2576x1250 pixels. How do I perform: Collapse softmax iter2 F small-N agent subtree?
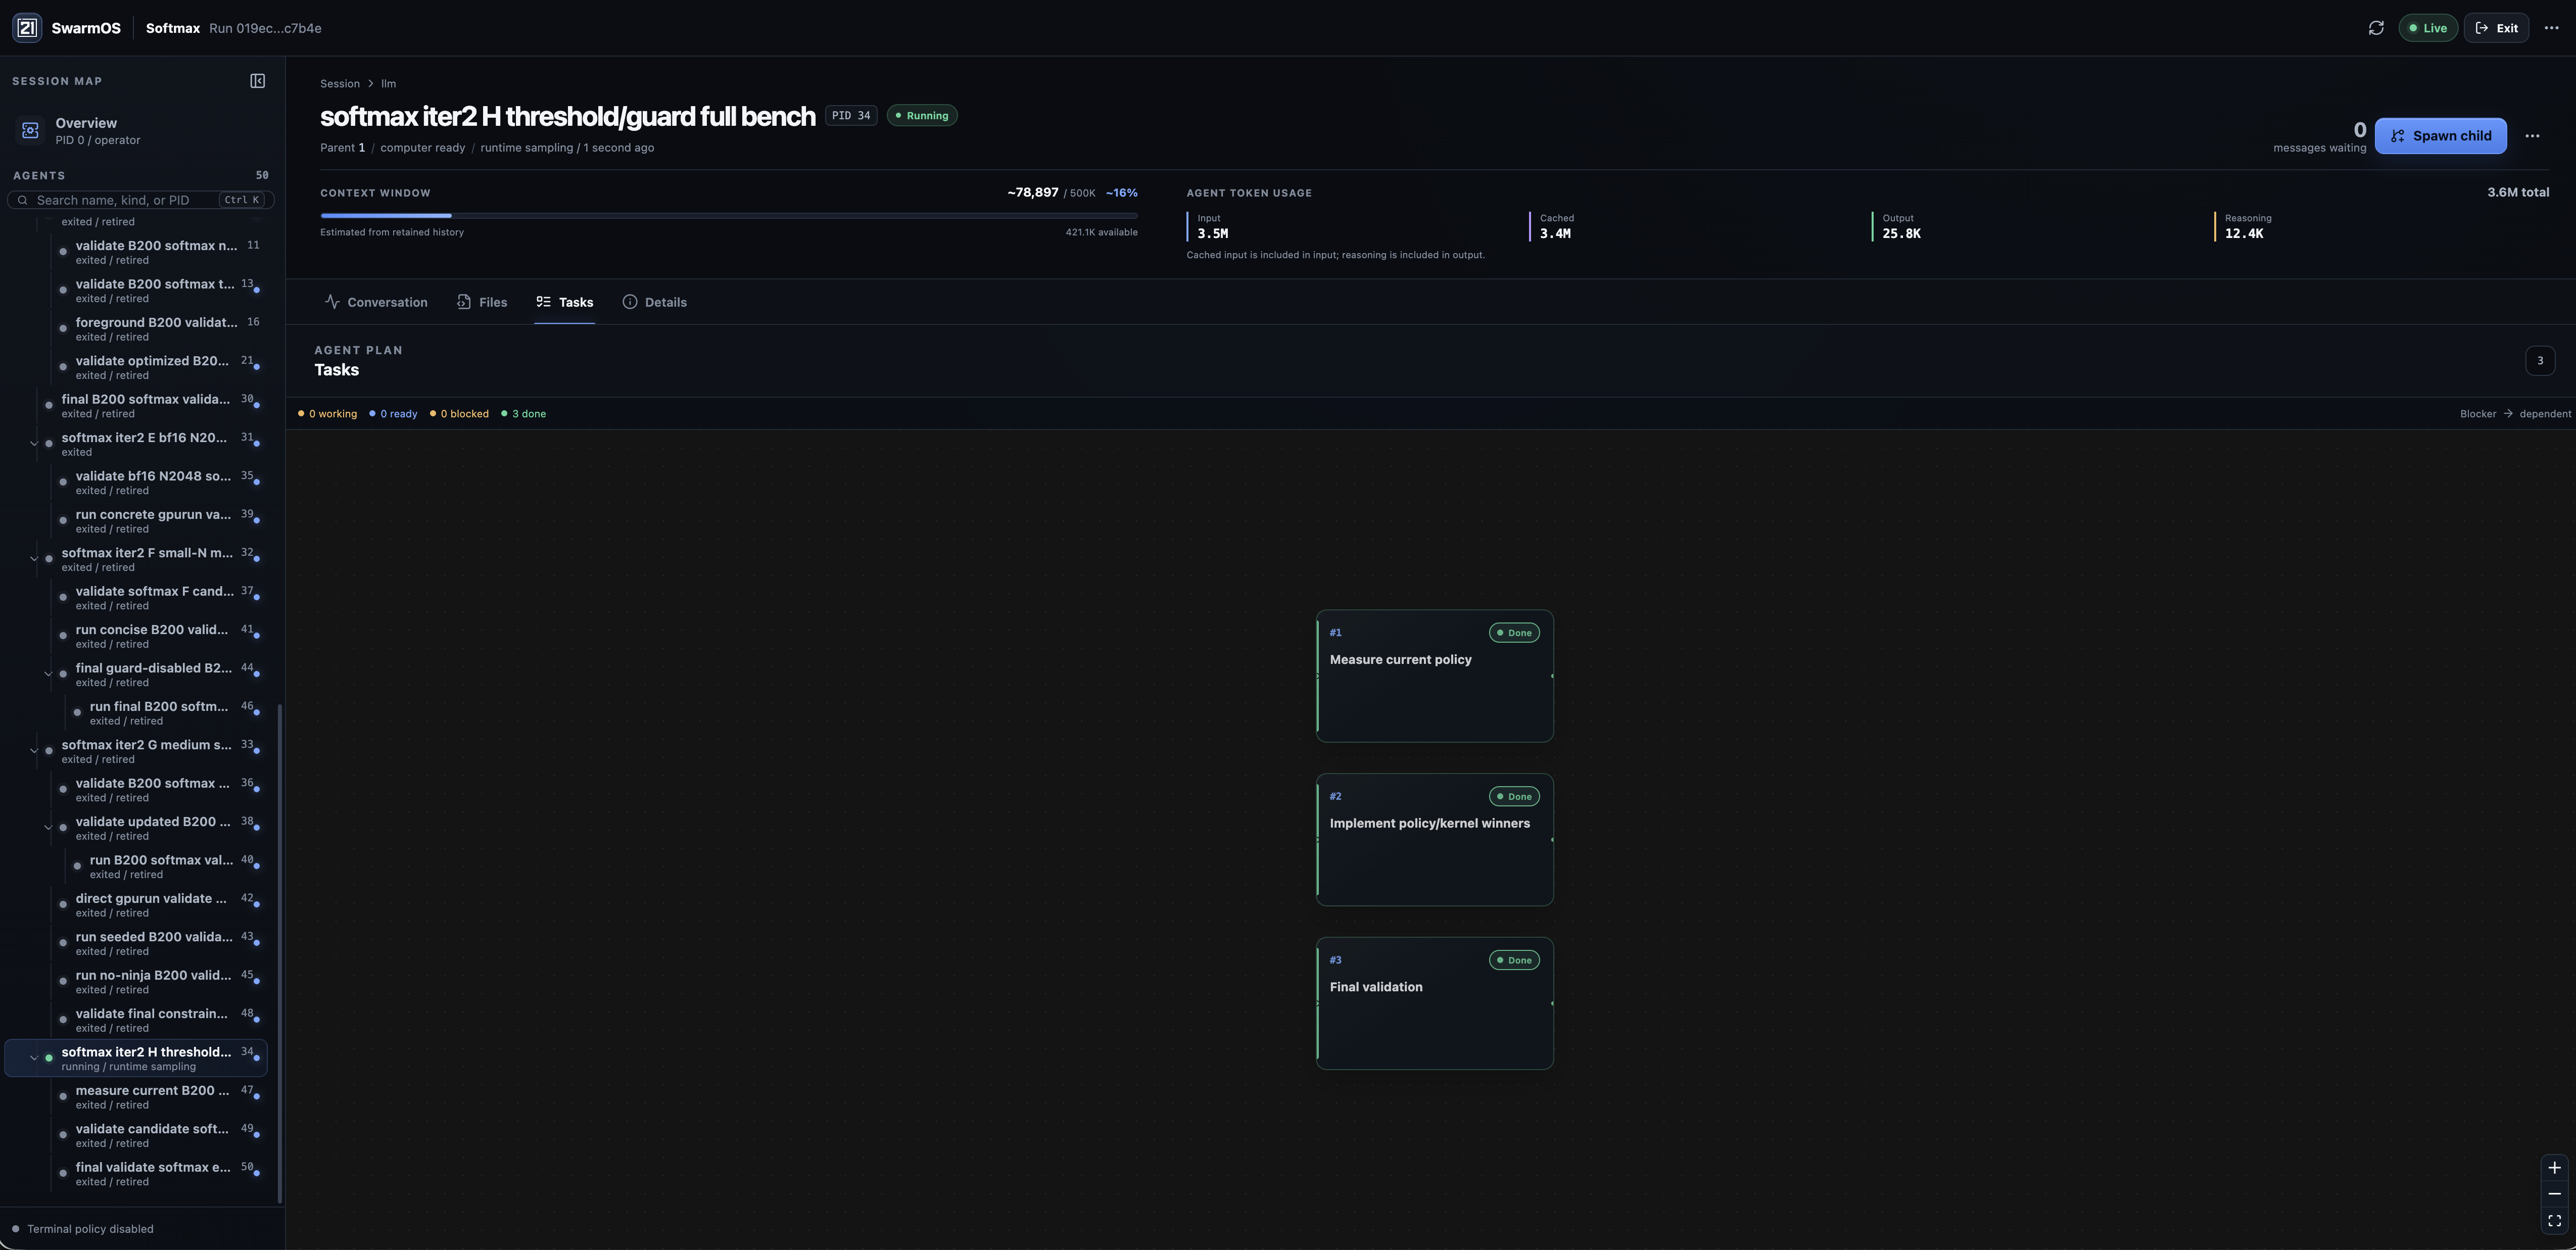pos(34,559)
